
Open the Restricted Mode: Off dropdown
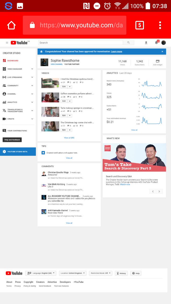coord(101,273)
